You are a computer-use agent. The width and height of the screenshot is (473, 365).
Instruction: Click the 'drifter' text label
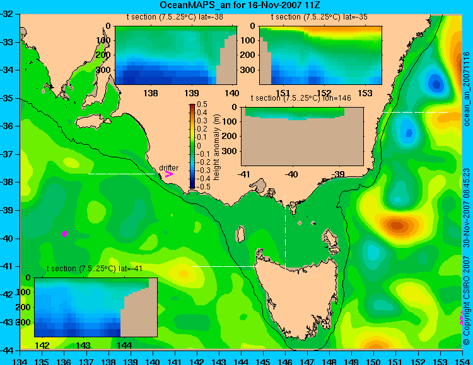168,167
